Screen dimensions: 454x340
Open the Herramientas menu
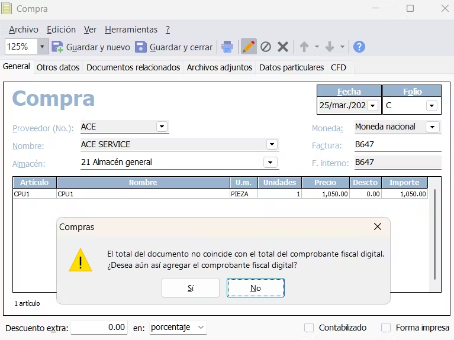coord(131,30)
